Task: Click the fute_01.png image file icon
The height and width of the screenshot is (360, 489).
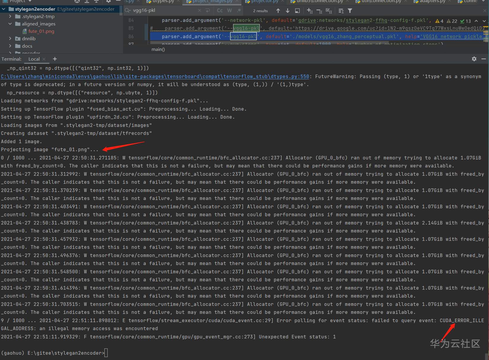Action: click(25, 31)
